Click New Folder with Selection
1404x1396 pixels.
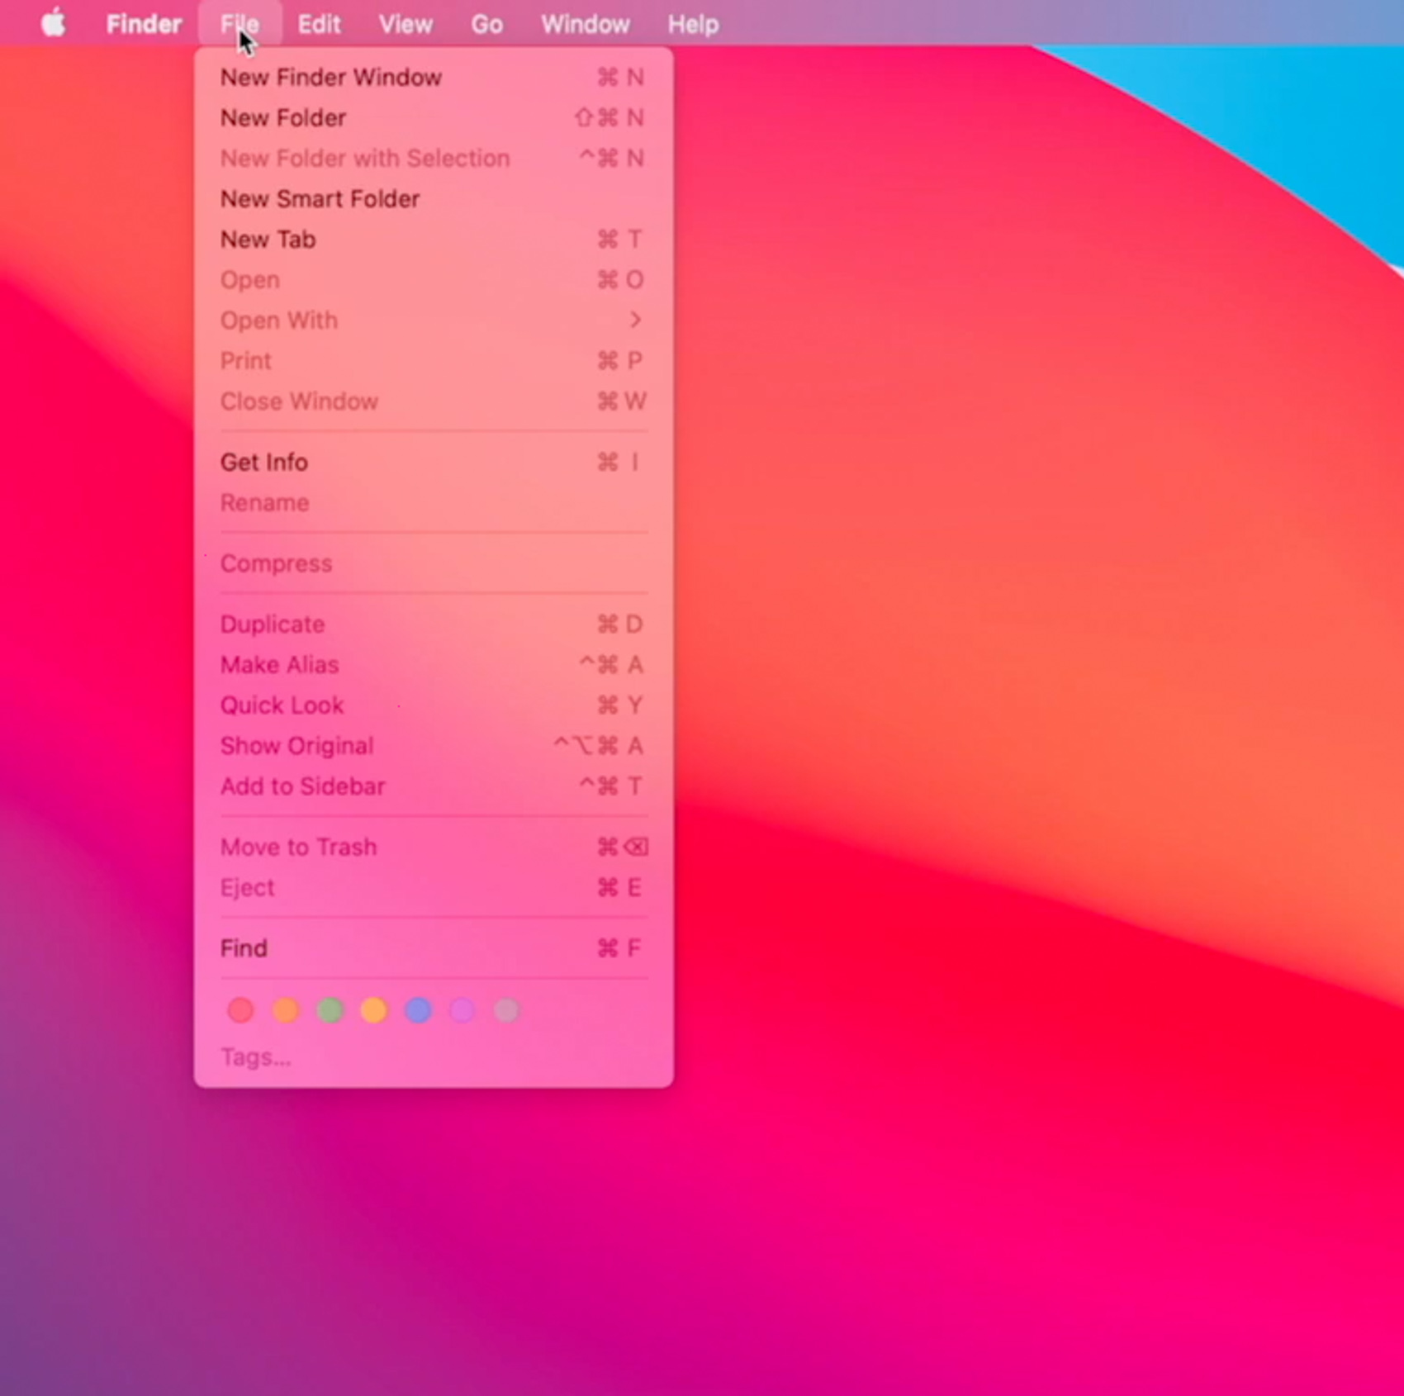[434, 158]
